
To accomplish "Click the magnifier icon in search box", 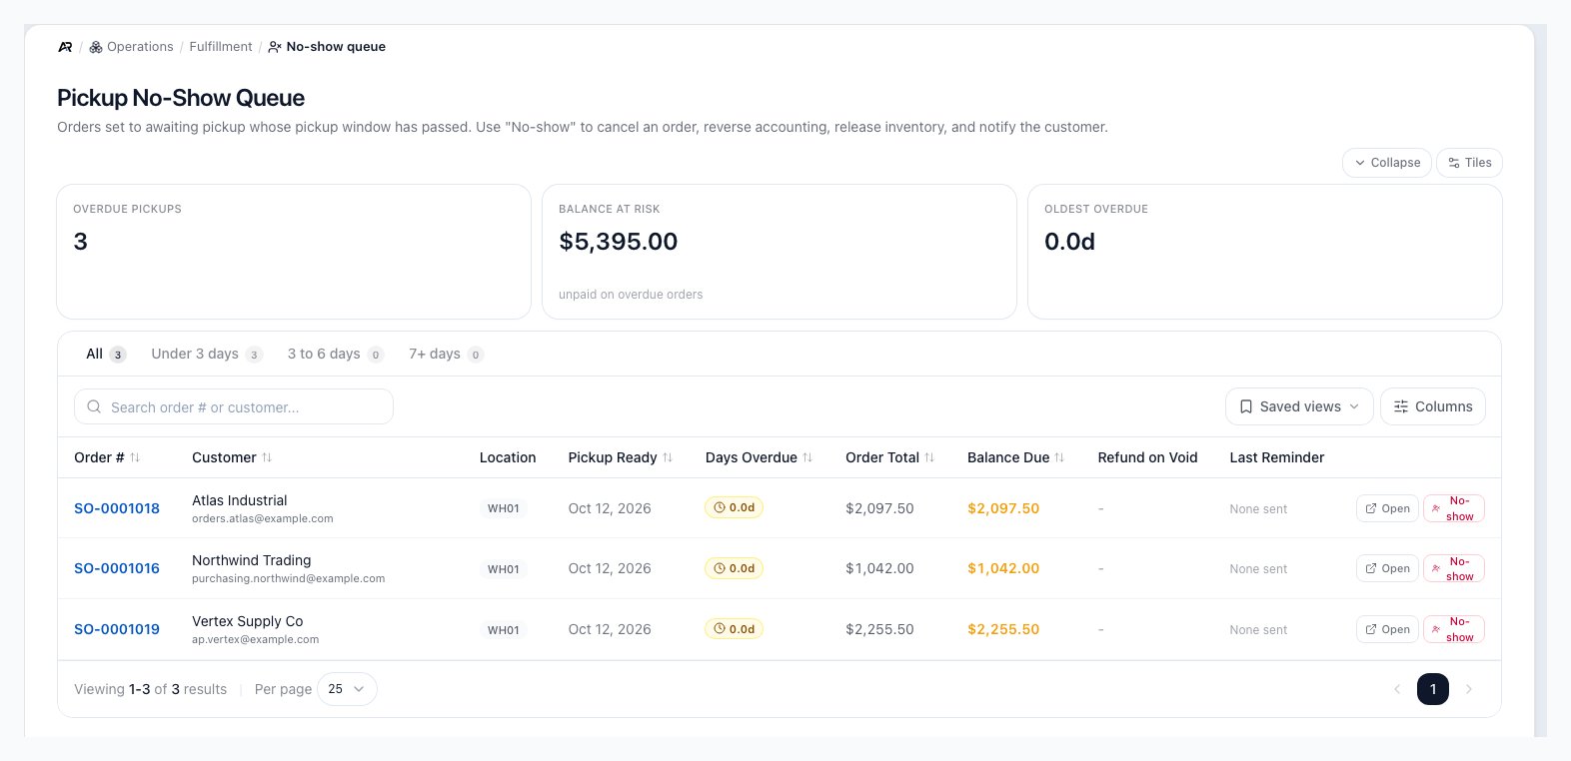I will tap(94, 406).
